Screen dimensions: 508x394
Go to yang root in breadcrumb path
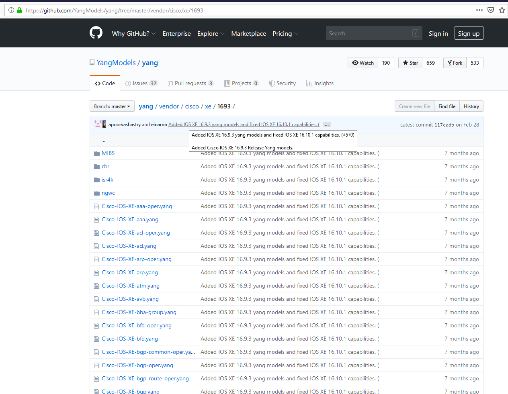[x=146, y=106]
